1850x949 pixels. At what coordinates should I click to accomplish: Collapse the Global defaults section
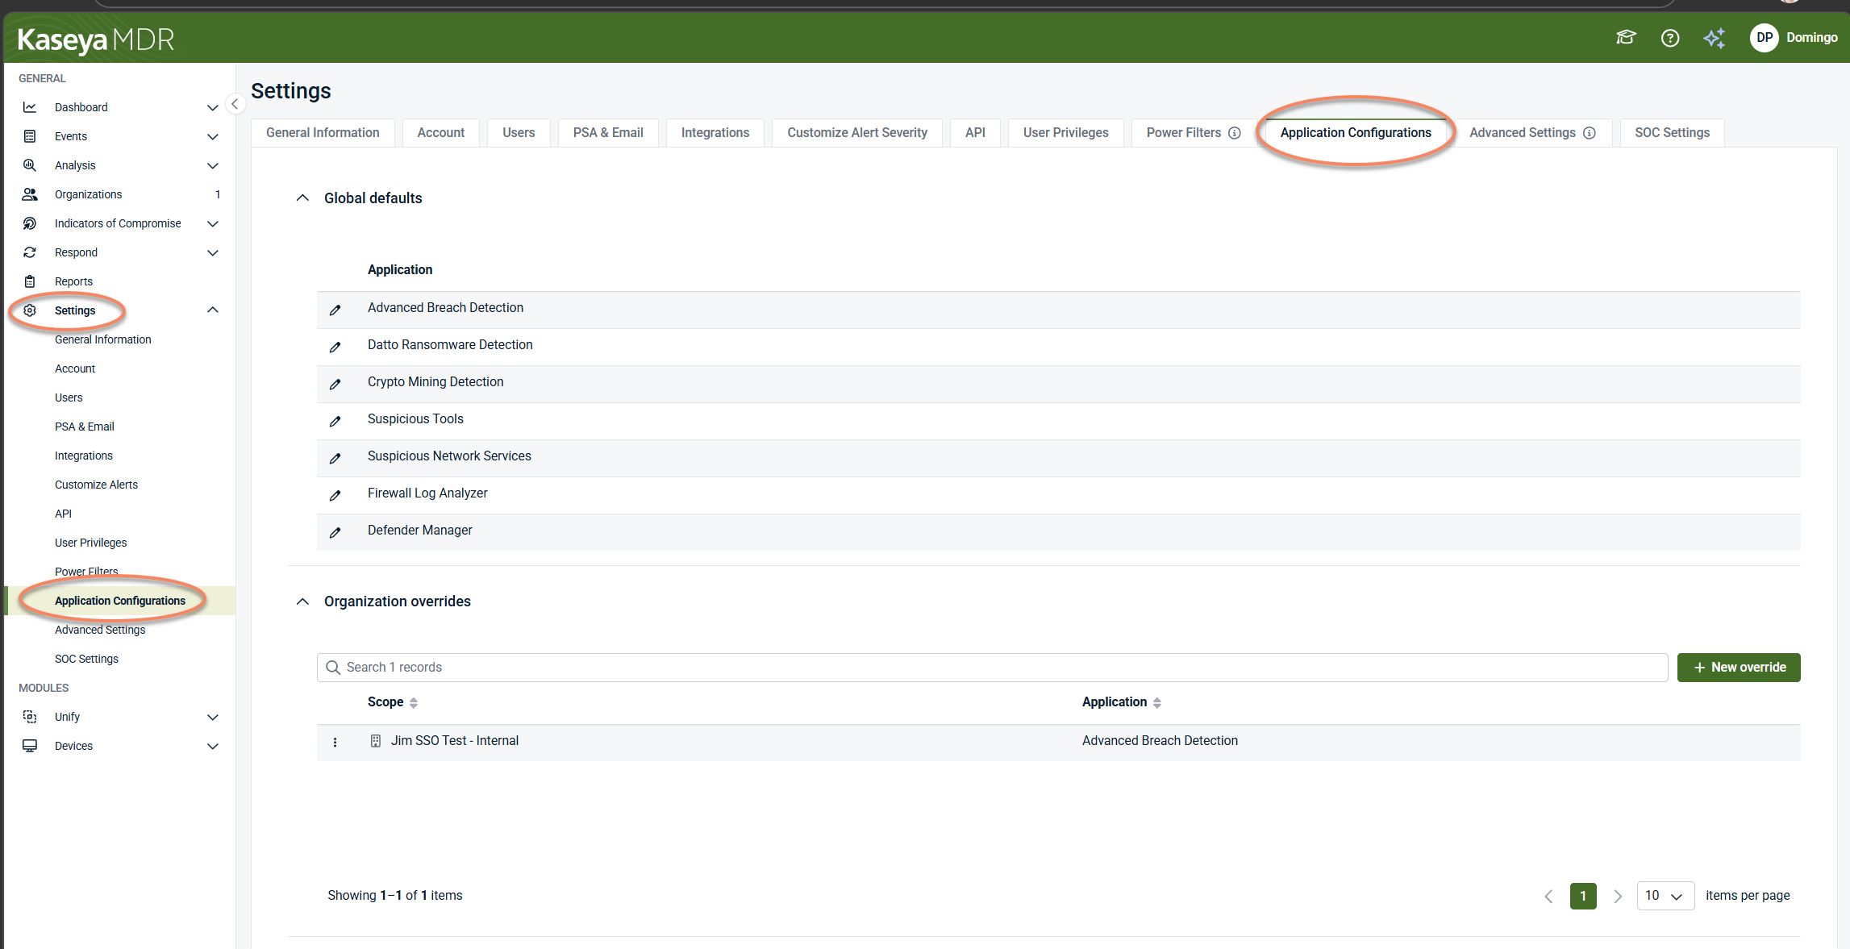(302, 198)
